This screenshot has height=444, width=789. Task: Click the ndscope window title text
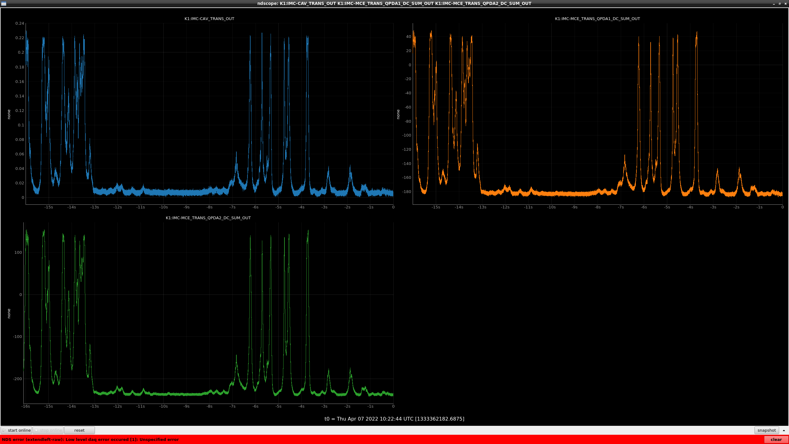point(394,3)
